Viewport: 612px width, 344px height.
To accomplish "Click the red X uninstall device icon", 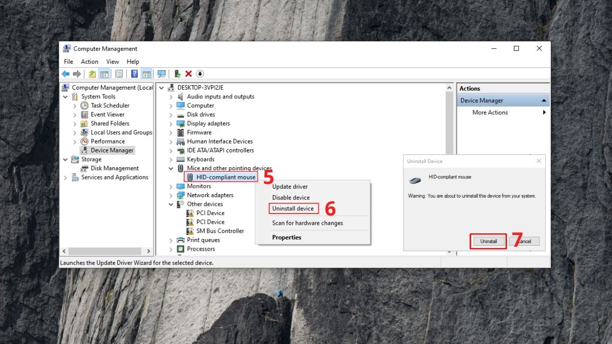I will (189, 74).
